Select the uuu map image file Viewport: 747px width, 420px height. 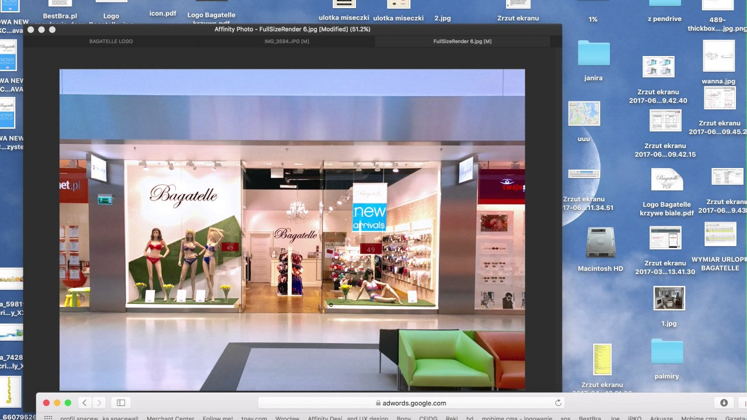click(x=584, y=114)
